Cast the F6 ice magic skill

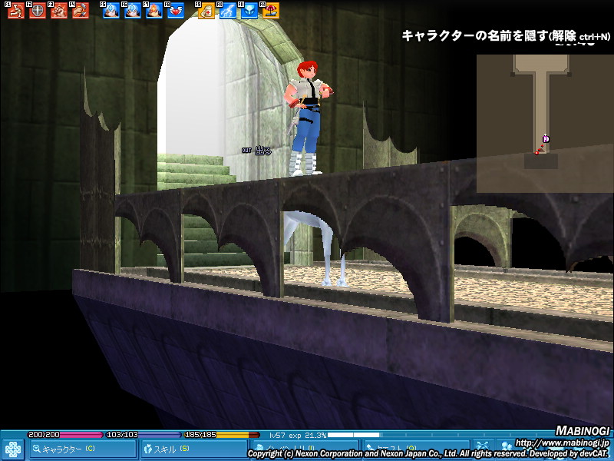pyautogui.click(x=133, y=11)
